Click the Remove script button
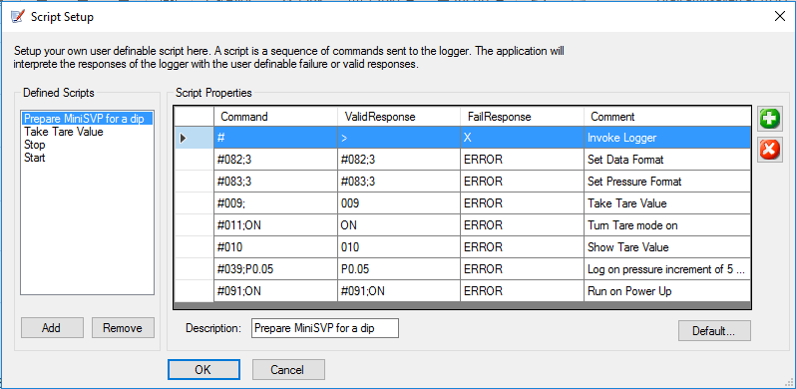 (123, 328)
